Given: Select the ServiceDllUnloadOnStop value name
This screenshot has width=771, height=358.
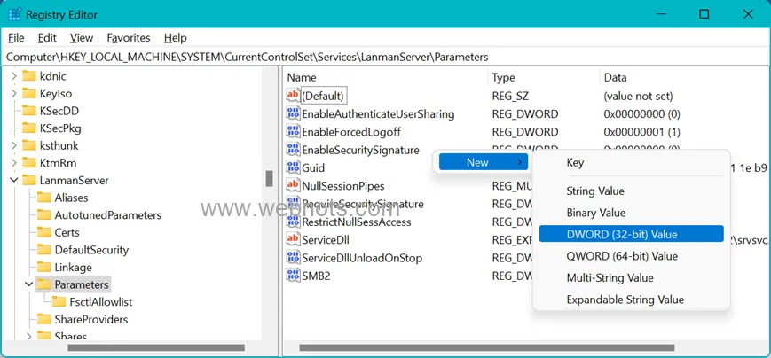Looking at the screenshot, I should click(x=362, y=258).
